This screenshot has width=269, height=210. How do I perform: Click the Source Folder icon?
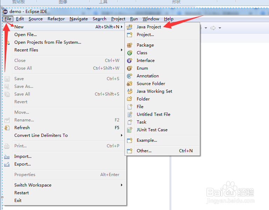129,84
